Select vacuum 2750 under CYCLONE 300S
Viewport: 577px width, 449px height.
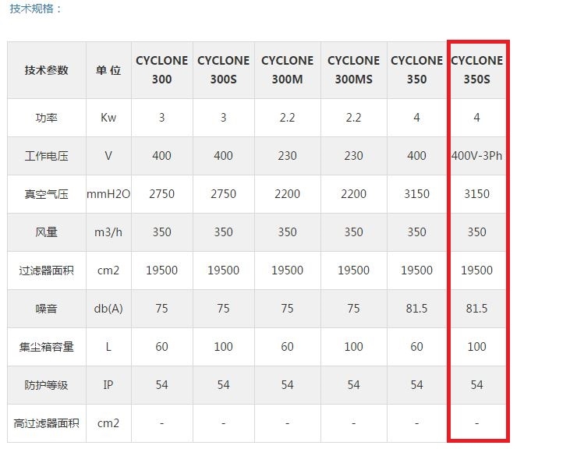pos(223,194)
